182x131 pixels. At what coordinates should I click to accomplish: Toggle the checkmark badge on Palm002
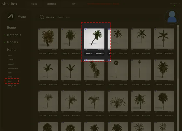pos(63,29)
